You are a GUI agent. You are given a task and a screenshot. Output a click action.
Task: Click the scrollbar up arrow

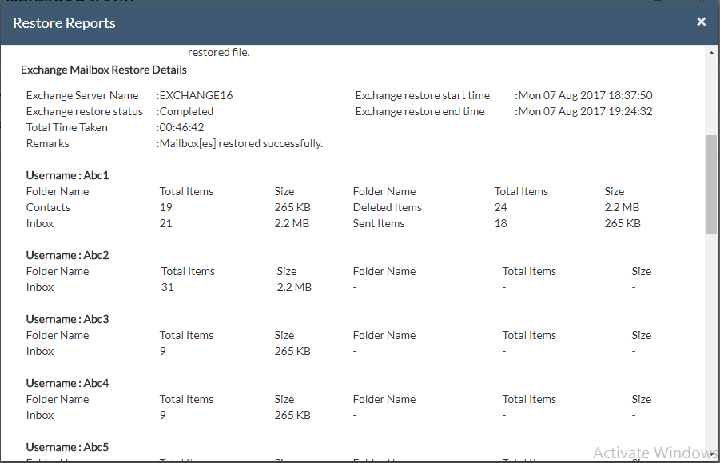click(711, 53)
